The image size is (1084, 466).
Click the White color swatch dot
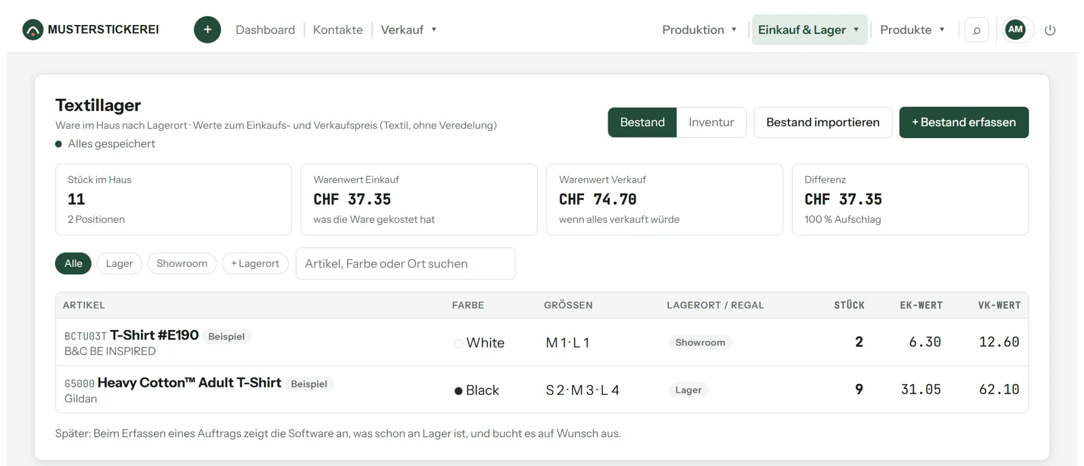(x=459, y=343)
